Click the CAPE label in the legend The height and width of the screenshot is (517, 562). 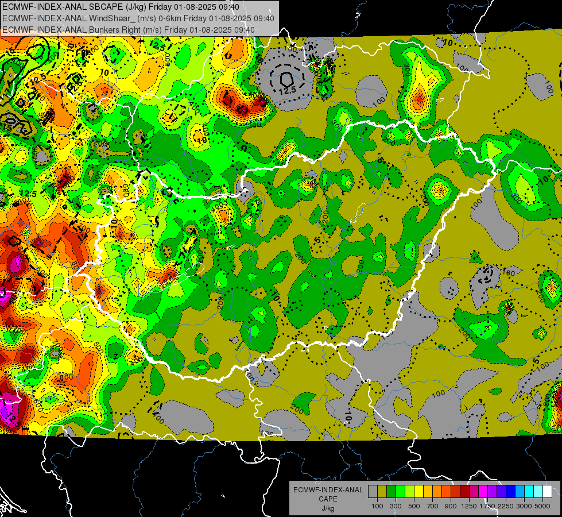coord(328,499)
